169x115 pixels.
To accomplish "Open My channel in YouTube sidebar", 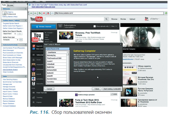I will click(49, 33).
